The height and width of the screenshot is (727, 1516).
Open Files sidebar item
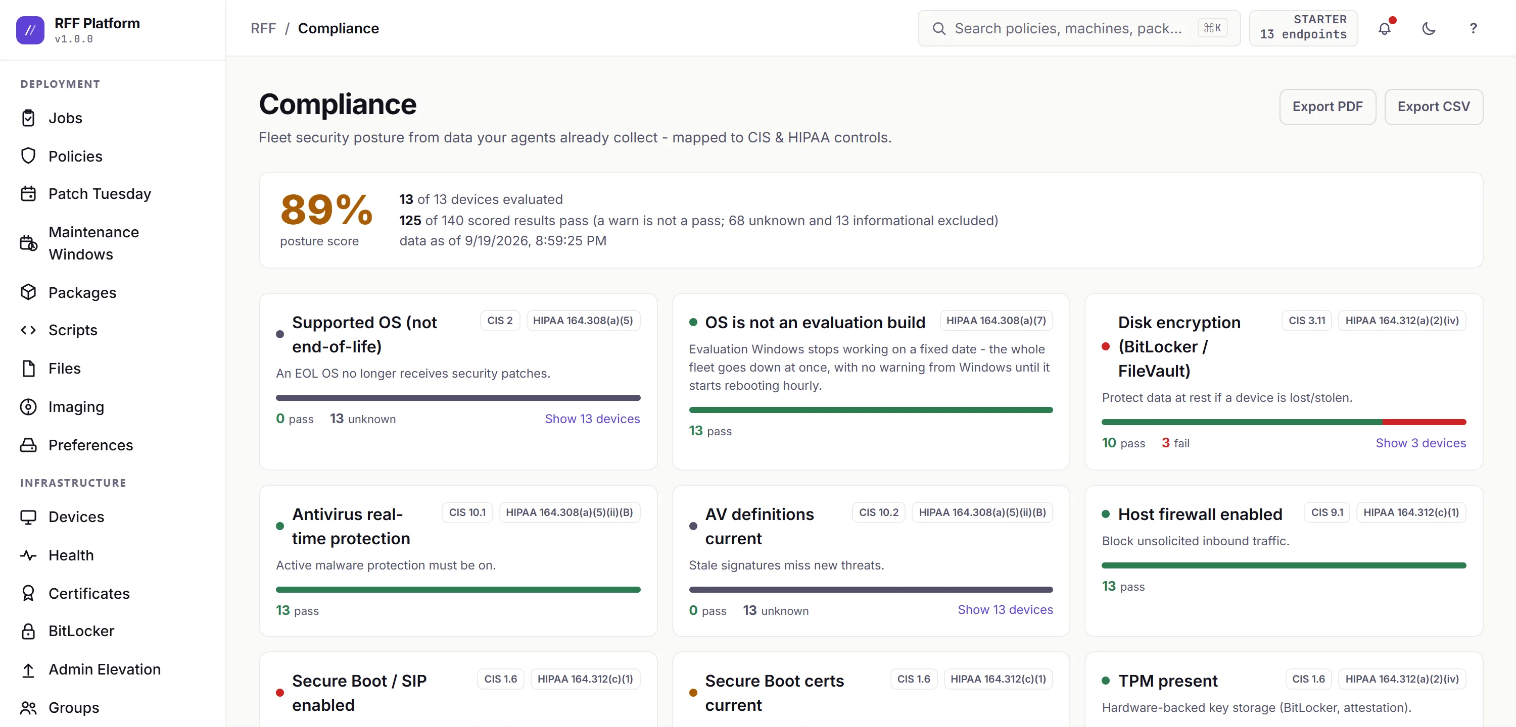click(112, 368)
